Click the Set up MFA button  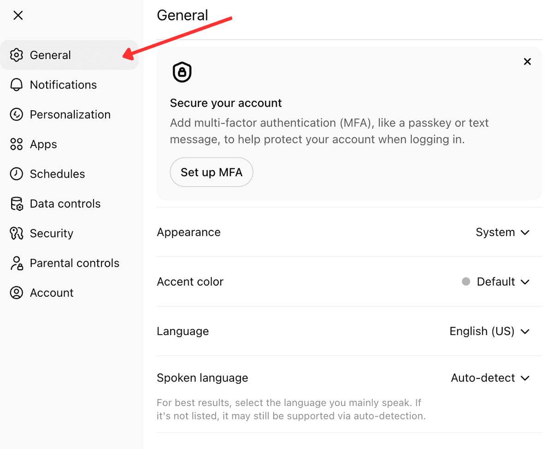pyautogui.click(x=211, y=172)
